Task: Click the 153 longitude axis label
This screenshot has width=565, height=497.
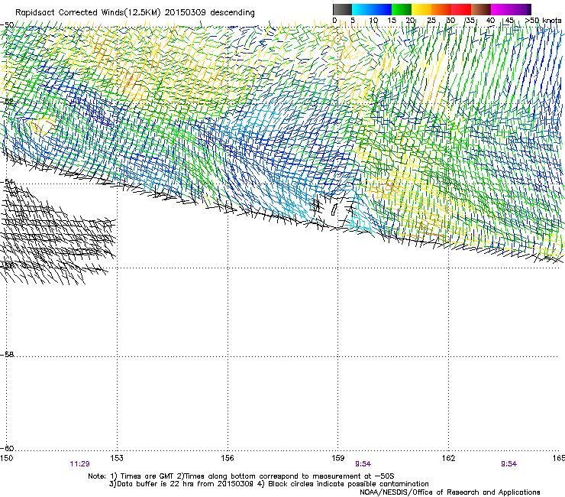Action: coord(117,458)
